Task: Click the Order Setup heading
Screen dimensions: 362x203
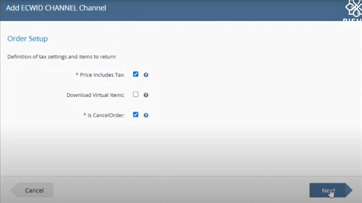Action: tap(27, 39)
